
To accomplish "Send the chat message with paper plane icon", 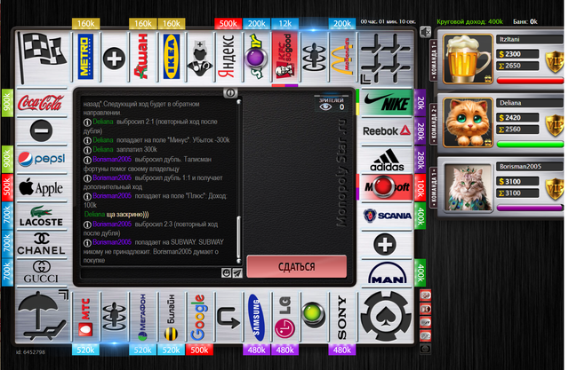I will [237, 273].
